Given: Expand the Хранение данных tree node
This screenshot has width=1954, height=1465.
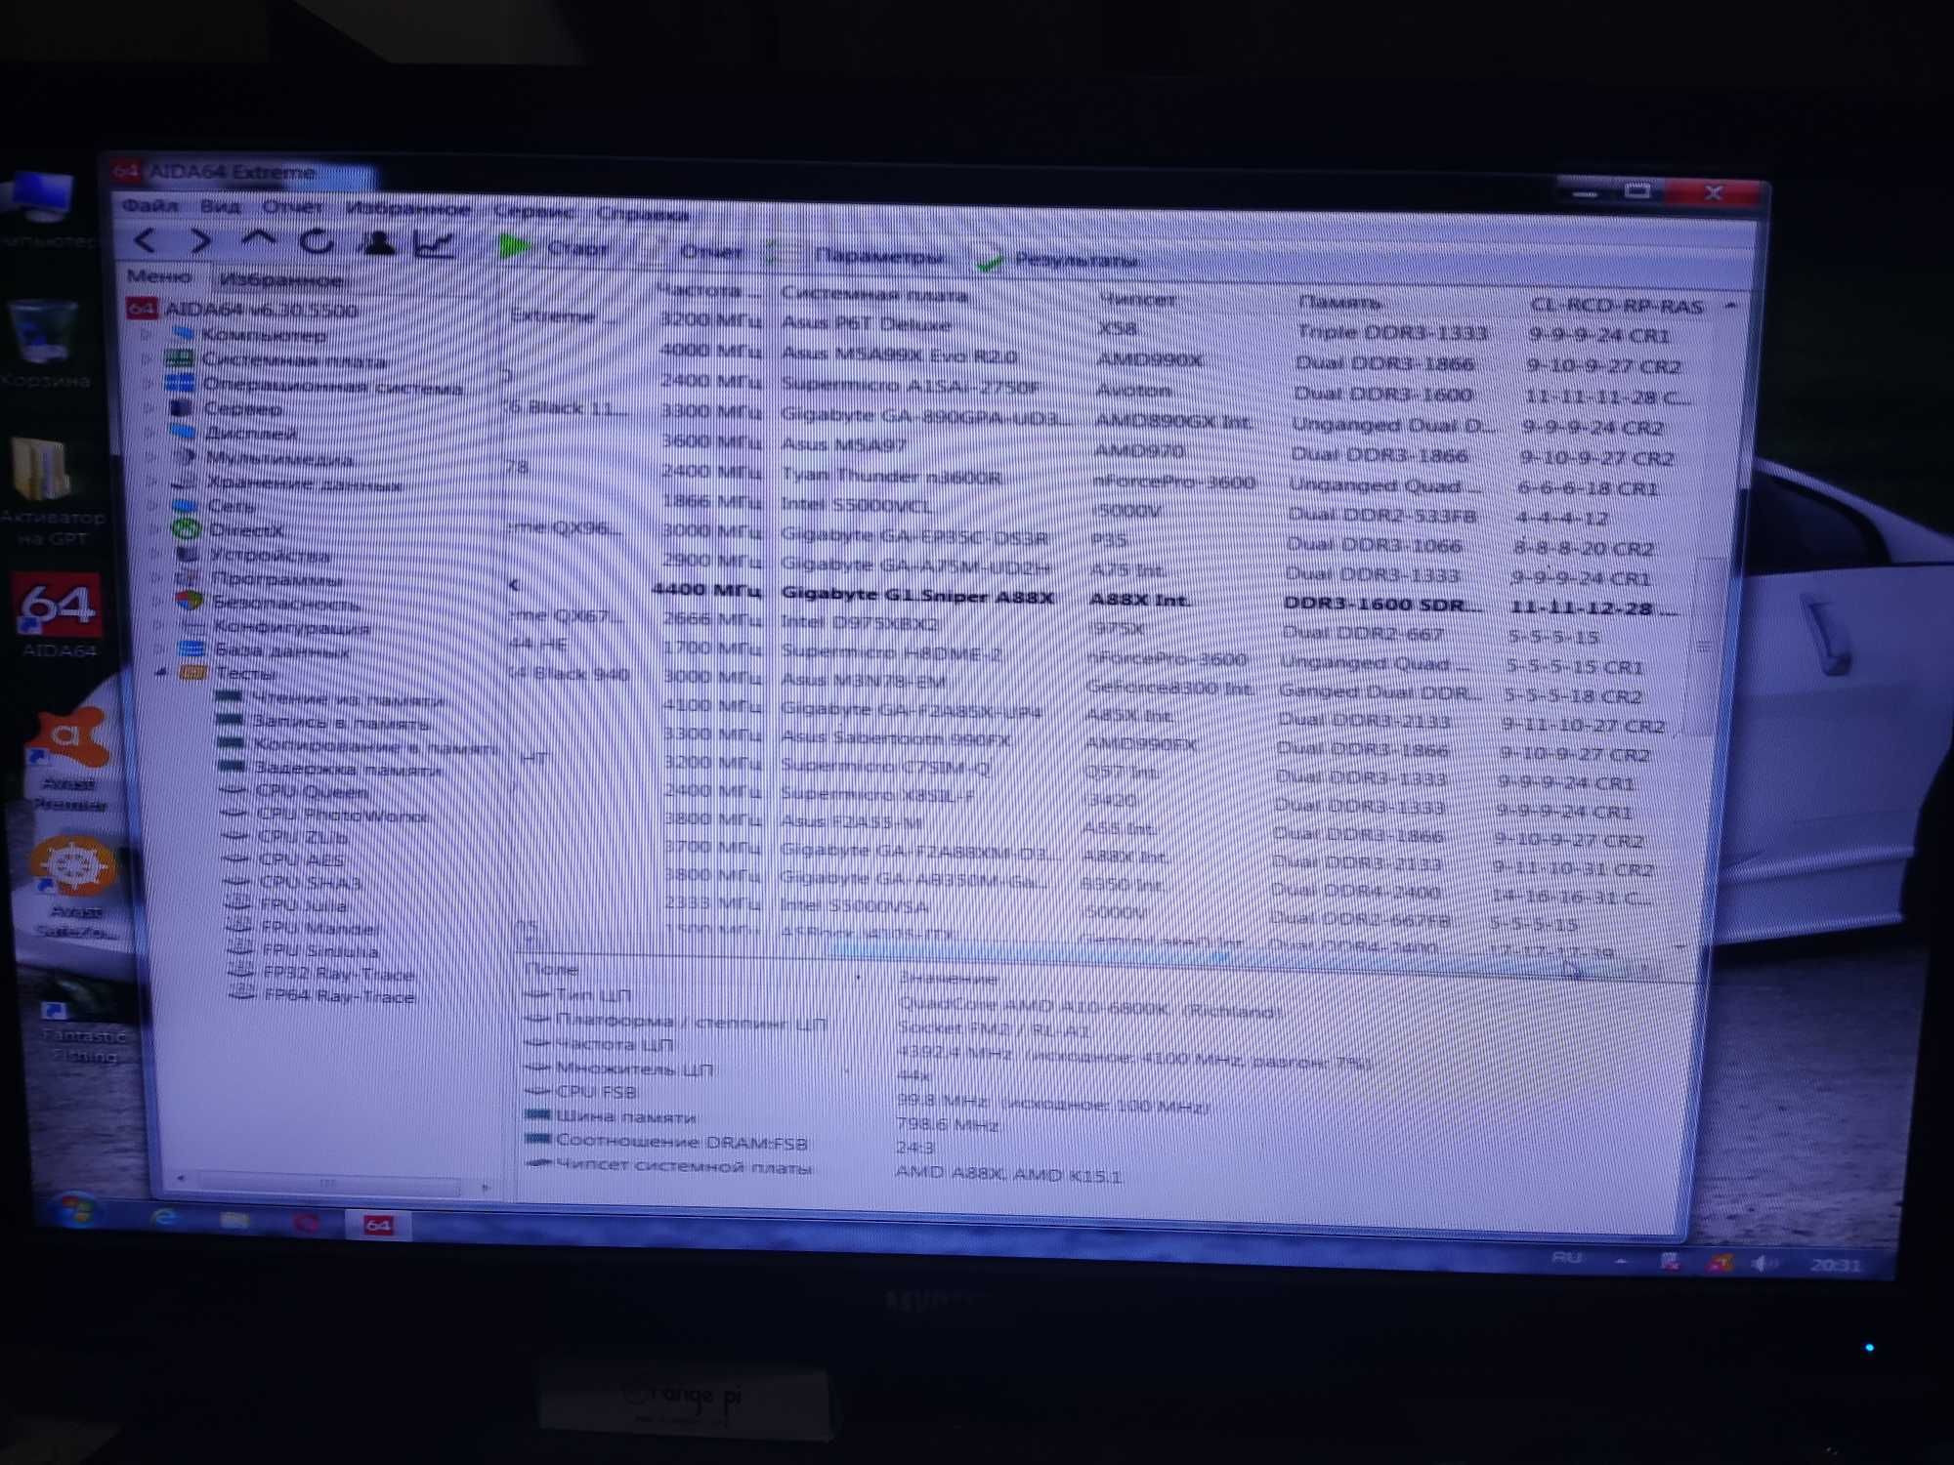Looking at the screenshot, I should (x=152, y=481).
